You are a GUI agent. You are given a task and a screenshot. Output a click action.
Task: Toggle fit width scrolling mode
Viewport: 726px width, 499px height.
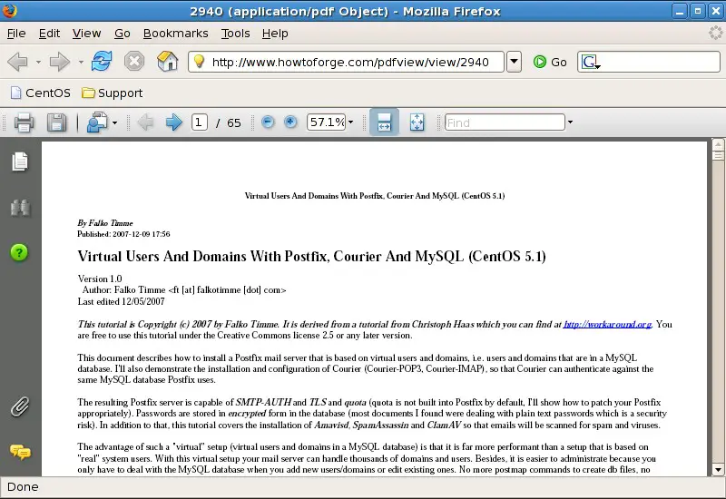click(384, 122)
